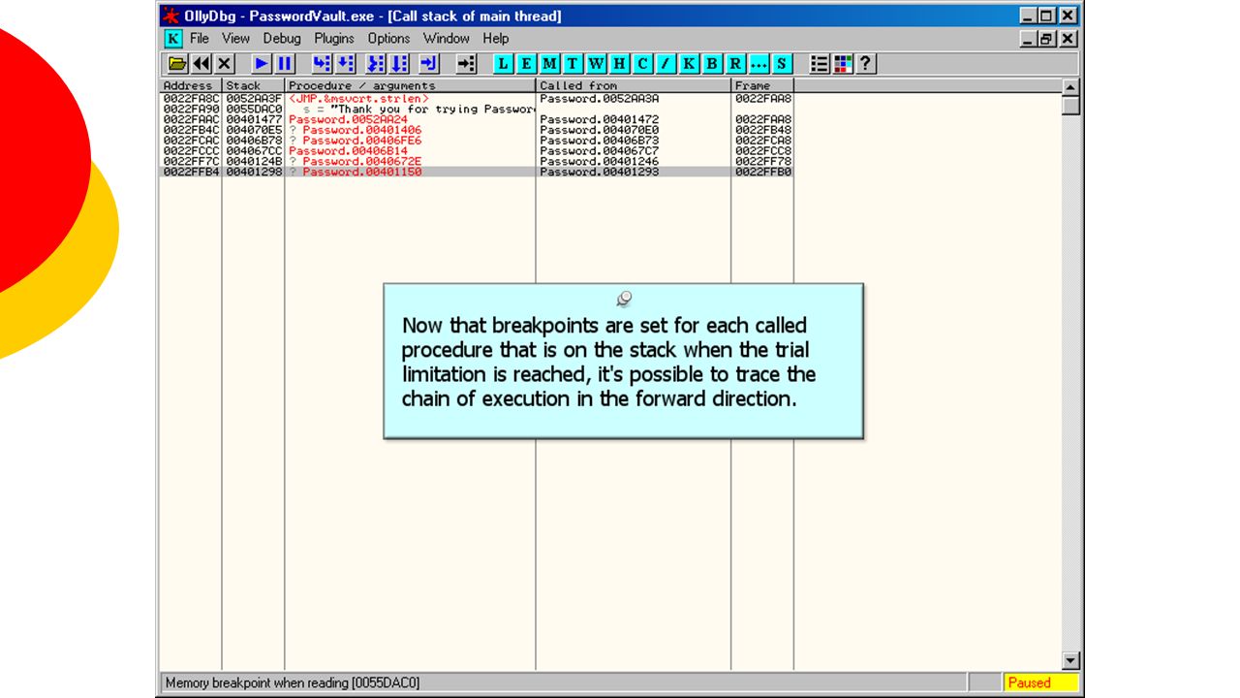Click the Debugging options list icon
The image size is (1240, 698).
pos(820,64)
